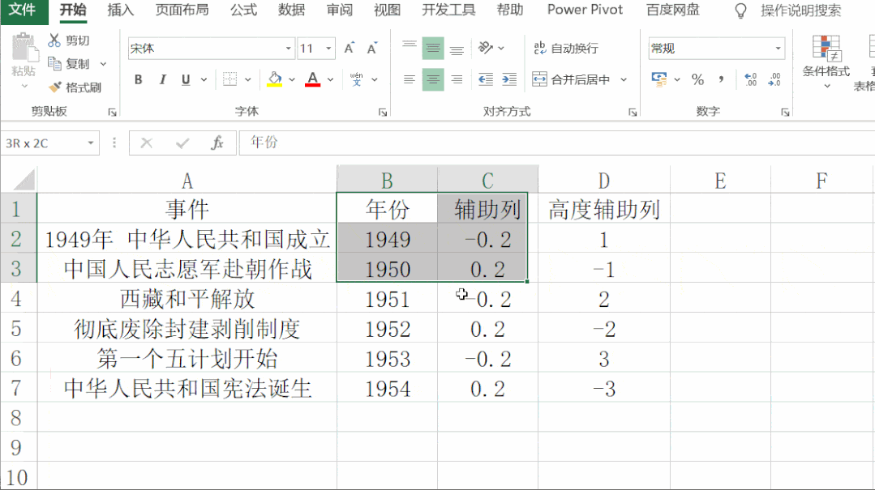The height and width of the screenshot is (490, 875).
Task: Open number 数字 dialog launcher
Action: coord(785,113)
